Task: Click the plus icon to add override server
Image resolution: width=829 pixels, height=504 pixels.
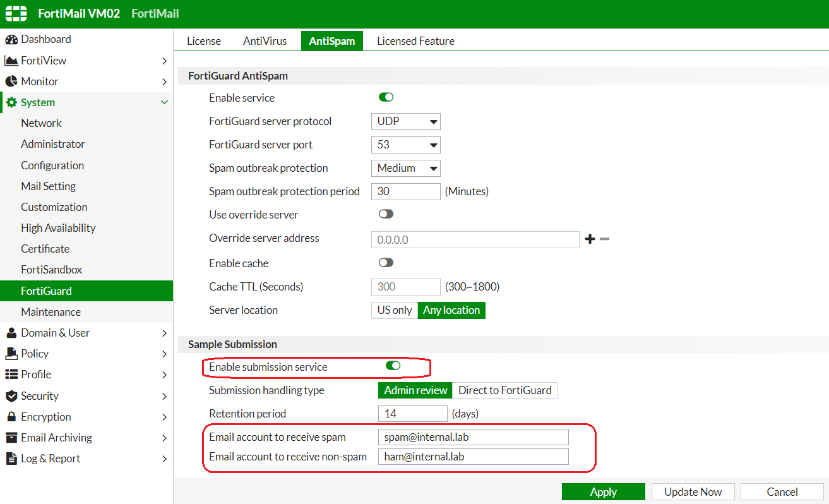Action: (x=589, y=239)
